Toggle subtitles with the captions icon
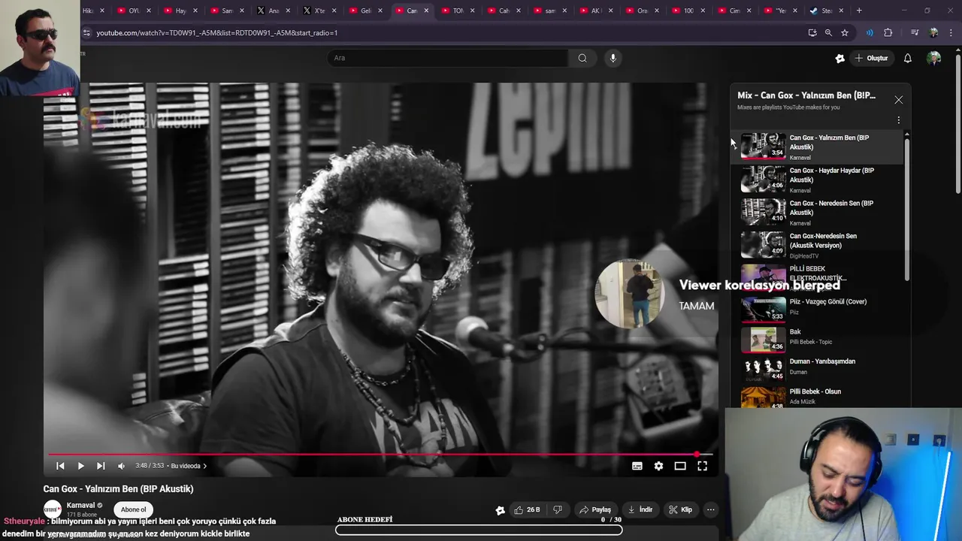The width and height of the screenshot is (962, 541). point(637,466)
